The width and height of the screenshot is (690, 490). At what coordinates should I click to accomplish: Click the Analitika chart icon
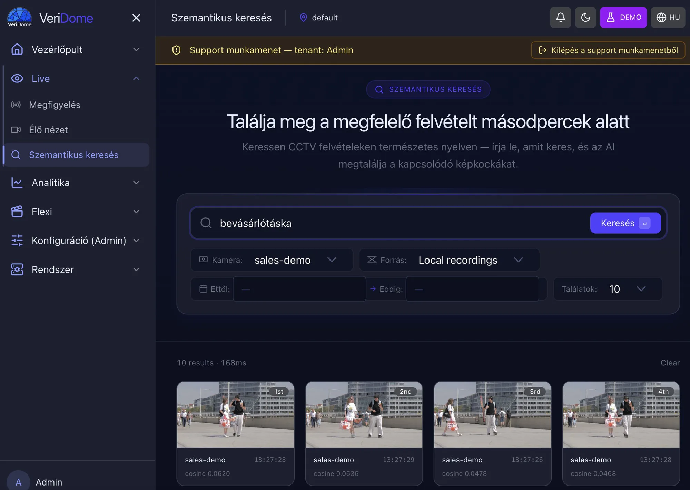17,183
